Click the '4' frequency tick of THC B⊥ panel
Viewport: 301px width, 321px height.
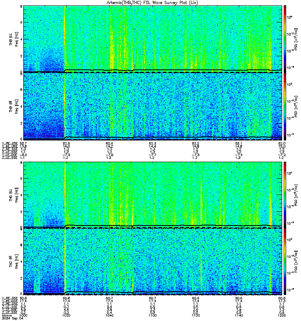tap(21, 195)
